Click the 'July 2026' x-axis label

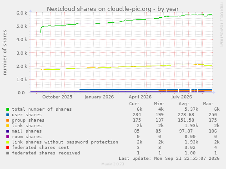(181, 97)
